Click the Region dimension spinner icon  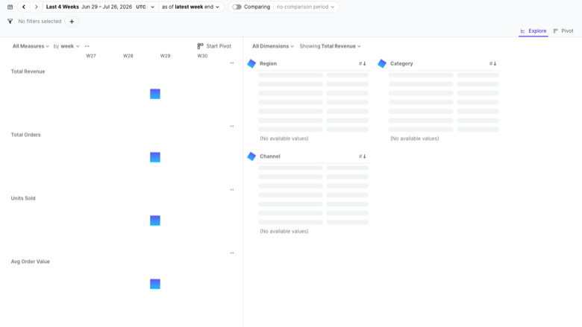251,63
